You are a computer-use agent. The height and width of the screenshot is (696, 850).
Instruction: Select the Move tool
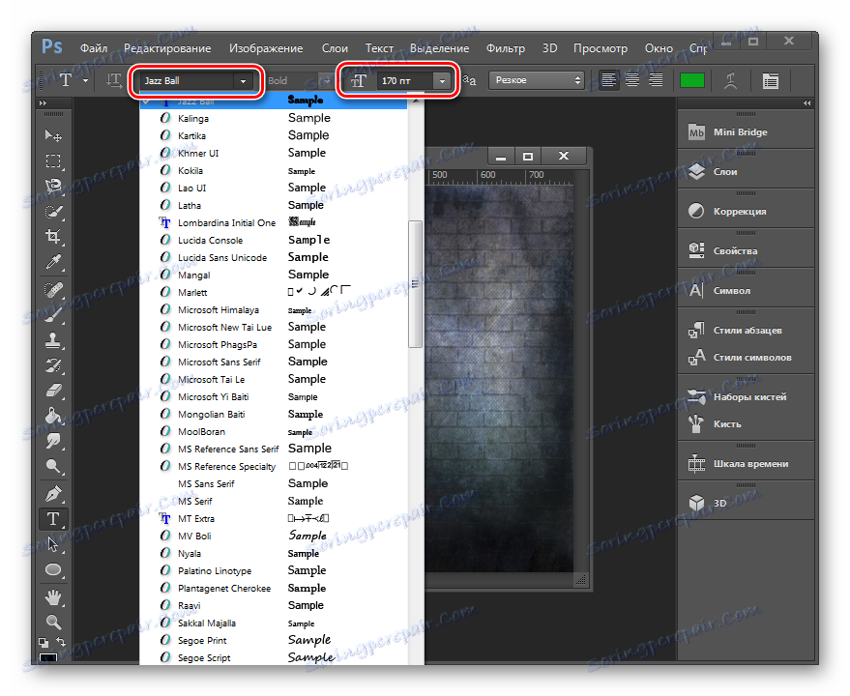click(54, 136)
